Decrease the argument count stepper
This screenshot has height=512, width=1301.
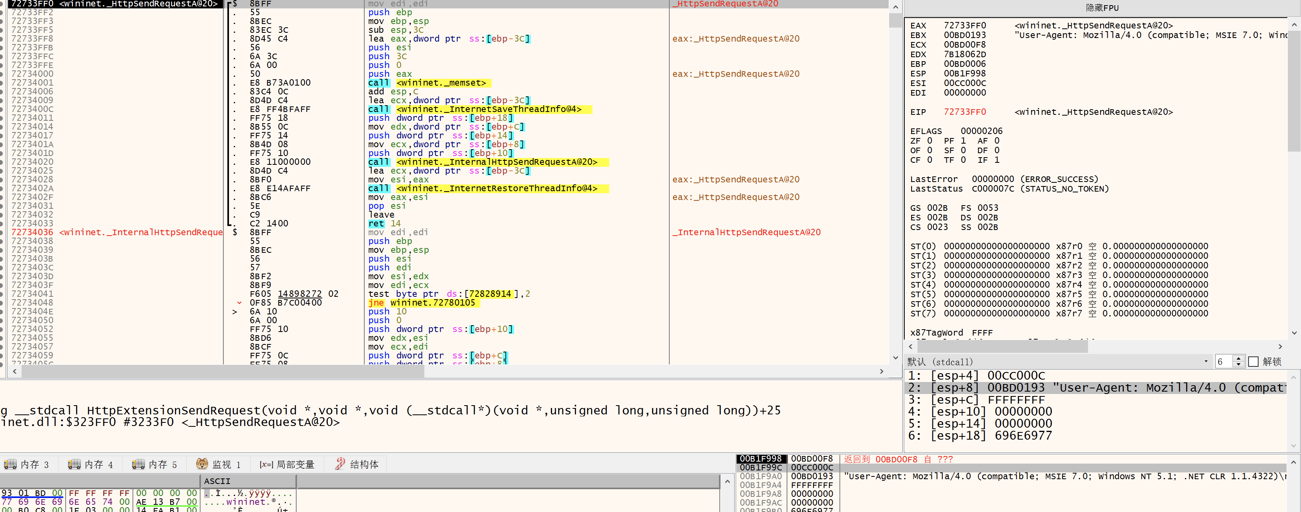tap(1238, 365)
